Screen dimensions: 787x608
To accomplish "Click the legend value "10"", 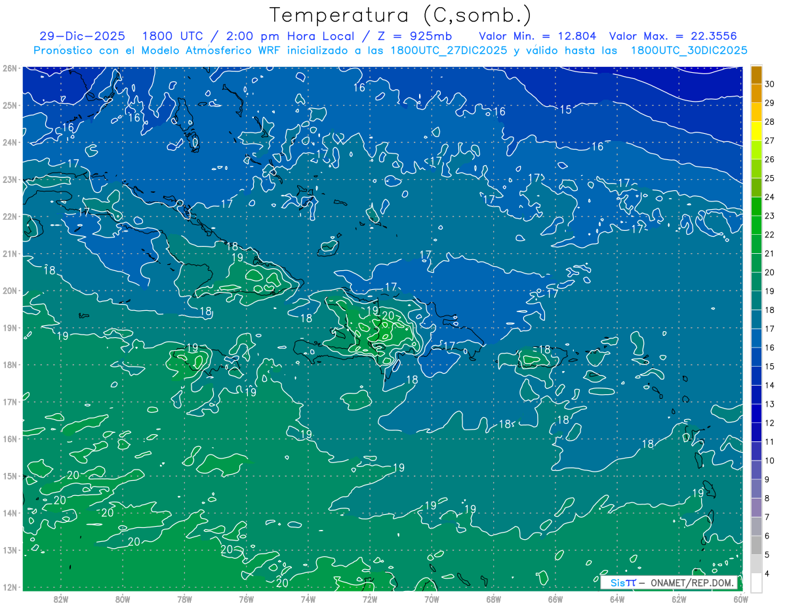I will [x=770, y=460].
